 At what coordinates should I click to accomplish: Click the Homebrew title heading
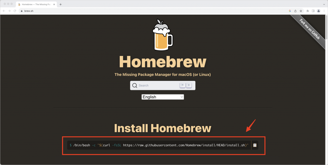(x=162, y=62)
